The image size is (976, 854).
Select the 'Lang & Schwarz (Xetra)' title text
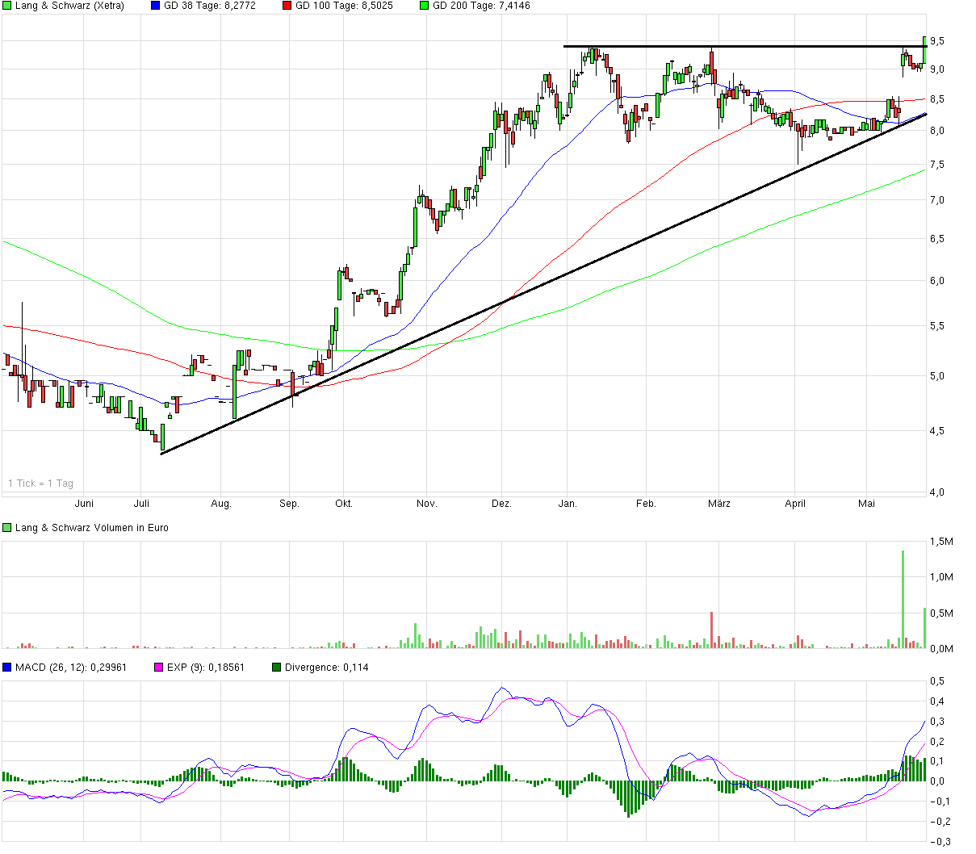(x=69, y=6)
